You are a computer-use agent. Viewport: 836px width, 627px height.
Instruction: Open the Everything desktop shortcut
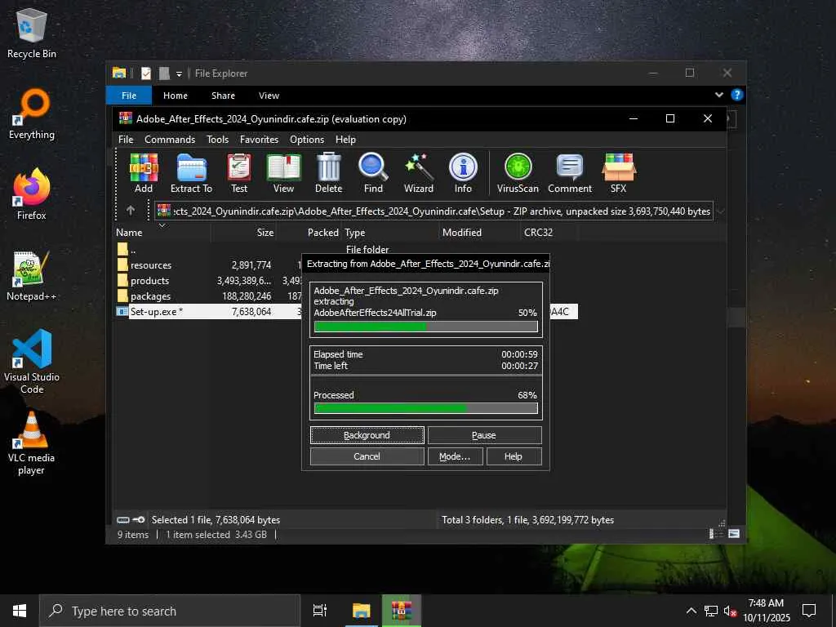pyautogui.click(x=32, y=114)
